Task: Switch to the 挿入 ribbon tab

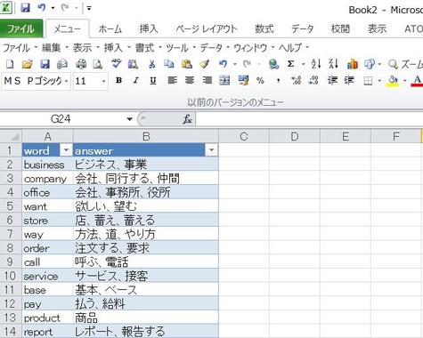Action: (149, 29)
